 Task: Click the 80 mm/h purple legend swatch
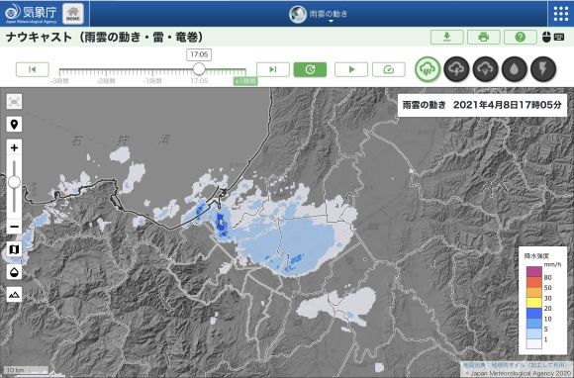pyautogui.click(x=533, y=272)
